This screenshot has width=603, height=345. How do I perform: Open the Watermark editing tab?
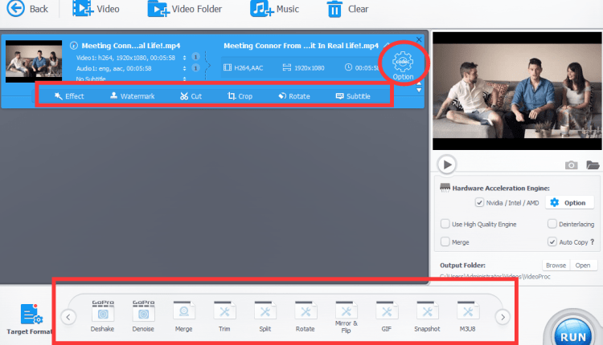click(131, 96)
